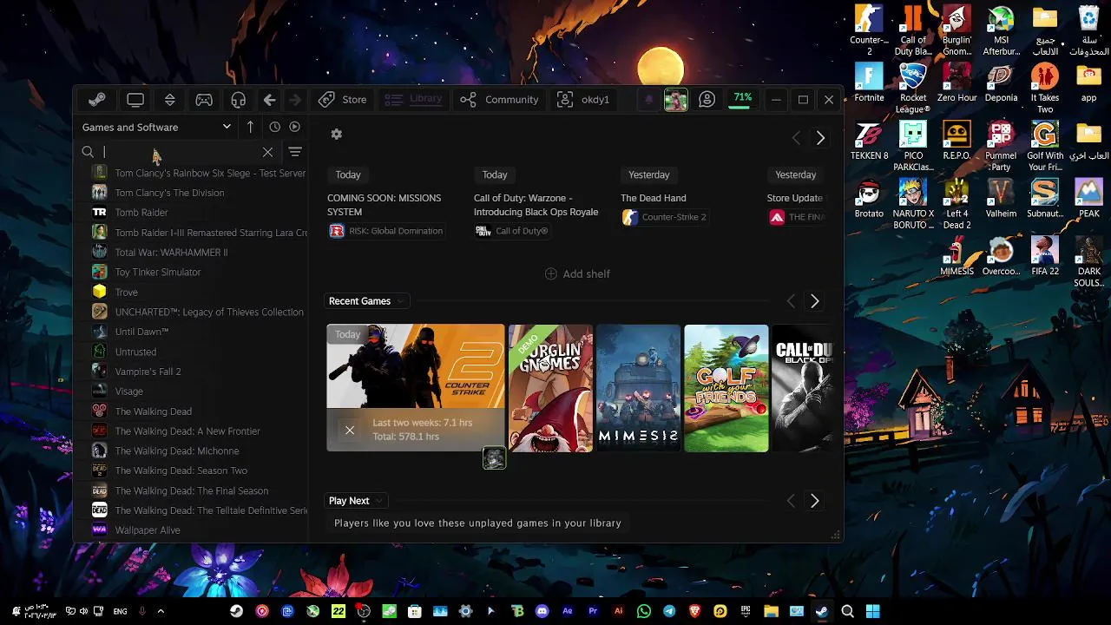Click the library search field
This screenshot has height=625, width=1111.
181,152
